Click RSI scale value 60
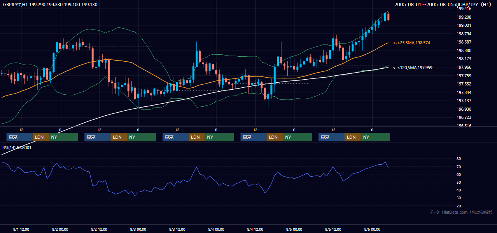 (459, 174)
